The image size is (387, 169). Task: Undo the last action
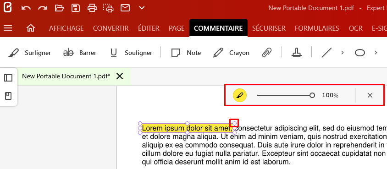pyautogui.click(x=26, y=8)
